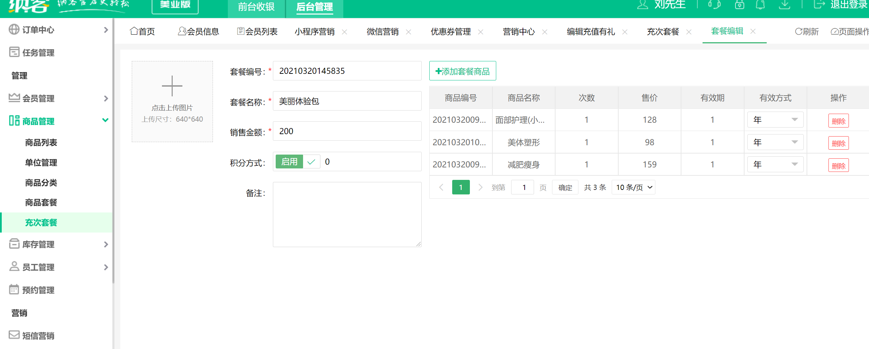Click the customer service headset icon
This screenshot has width=869, height=349.
pyautogui.click(x=714, y=5)
